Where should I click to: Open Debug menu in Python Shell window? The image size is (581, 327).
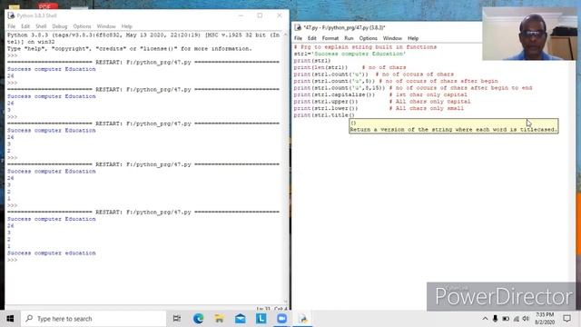60,26
